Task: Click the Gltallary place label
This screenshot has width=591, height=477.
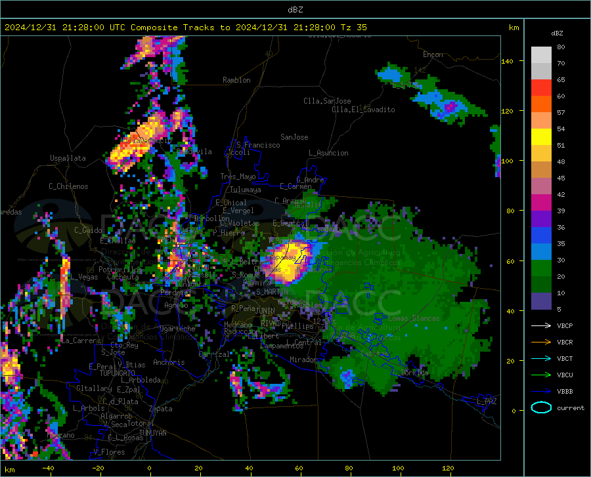Action: tap(94, 388)
